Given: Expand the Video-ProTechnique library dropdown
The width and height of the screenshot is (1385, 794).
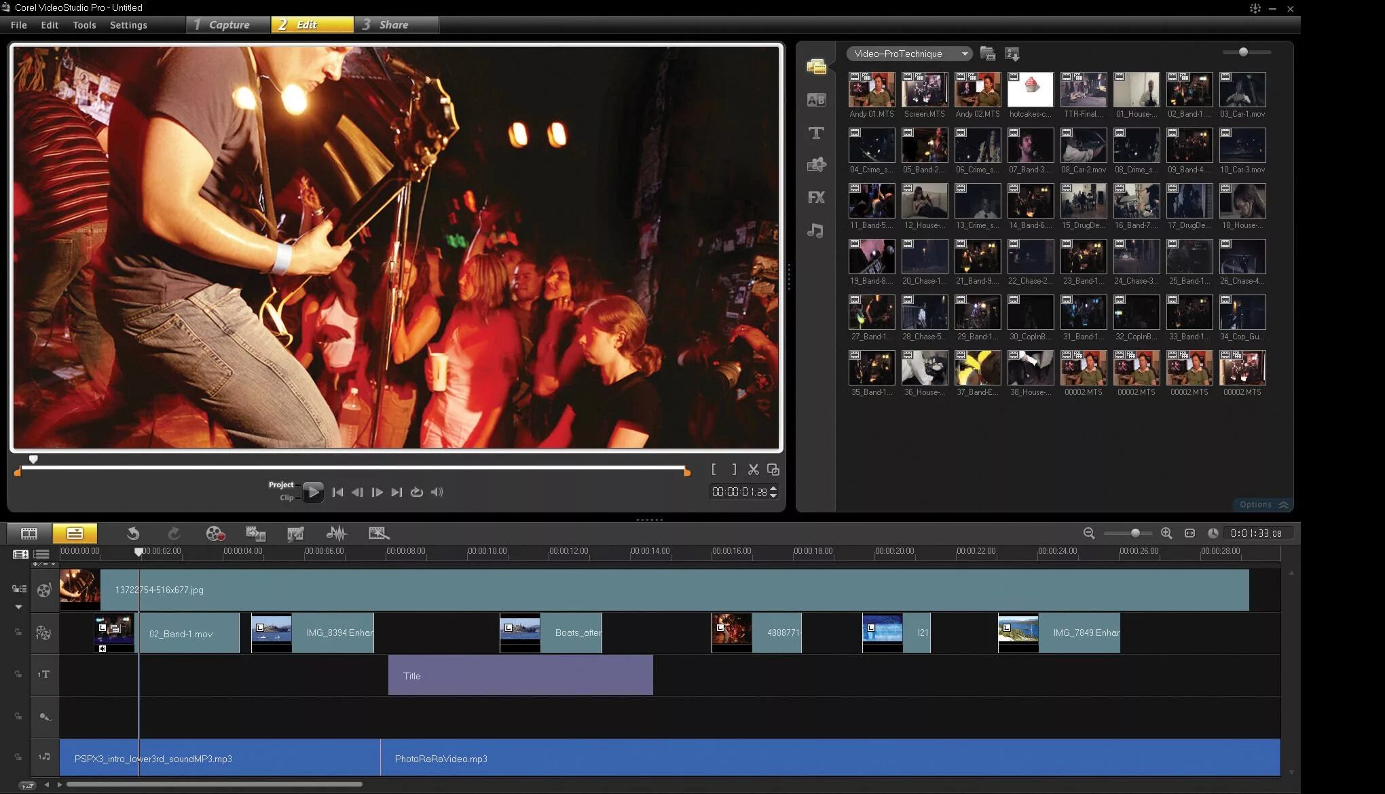Looking at the screenshot, I should [x=965, y=53].
